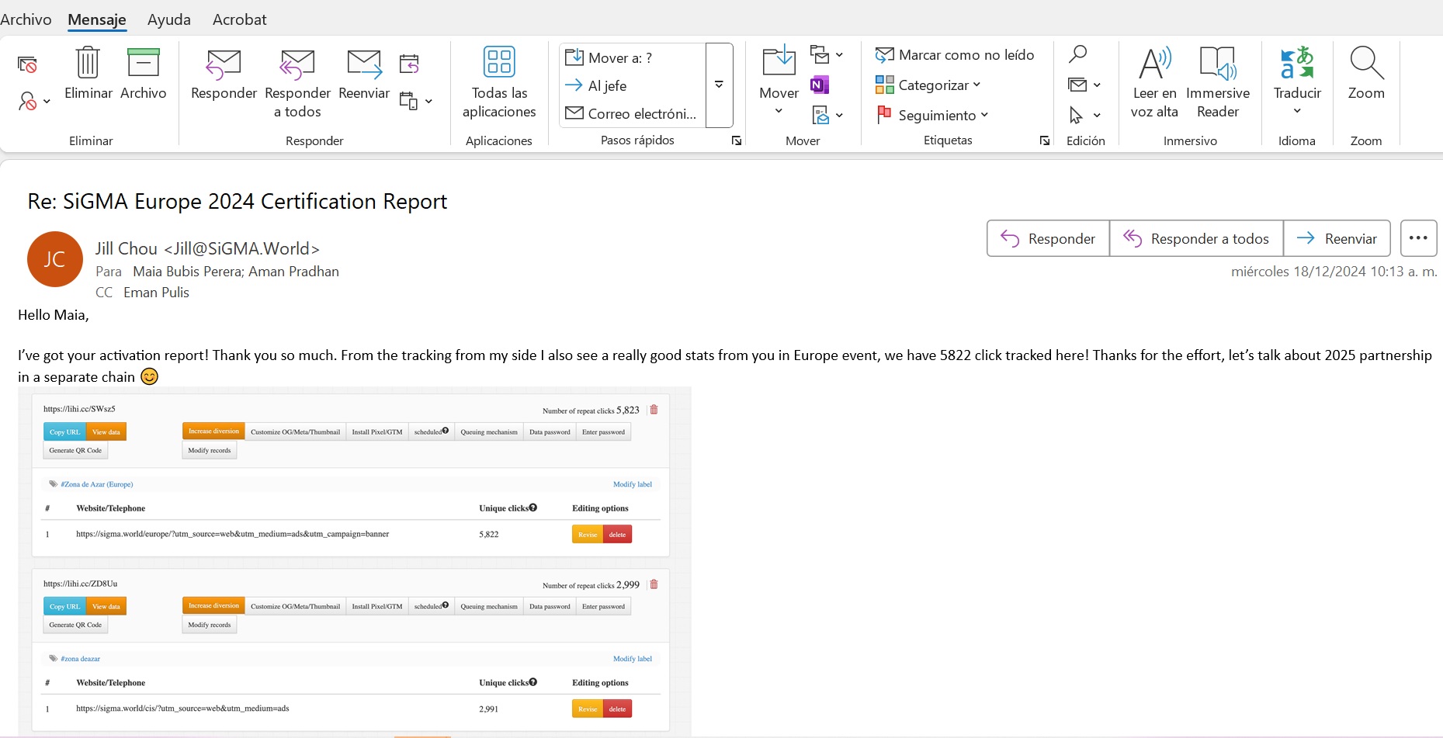Open the Pasos rápidos dialog launcher

[x=737, y=140]
